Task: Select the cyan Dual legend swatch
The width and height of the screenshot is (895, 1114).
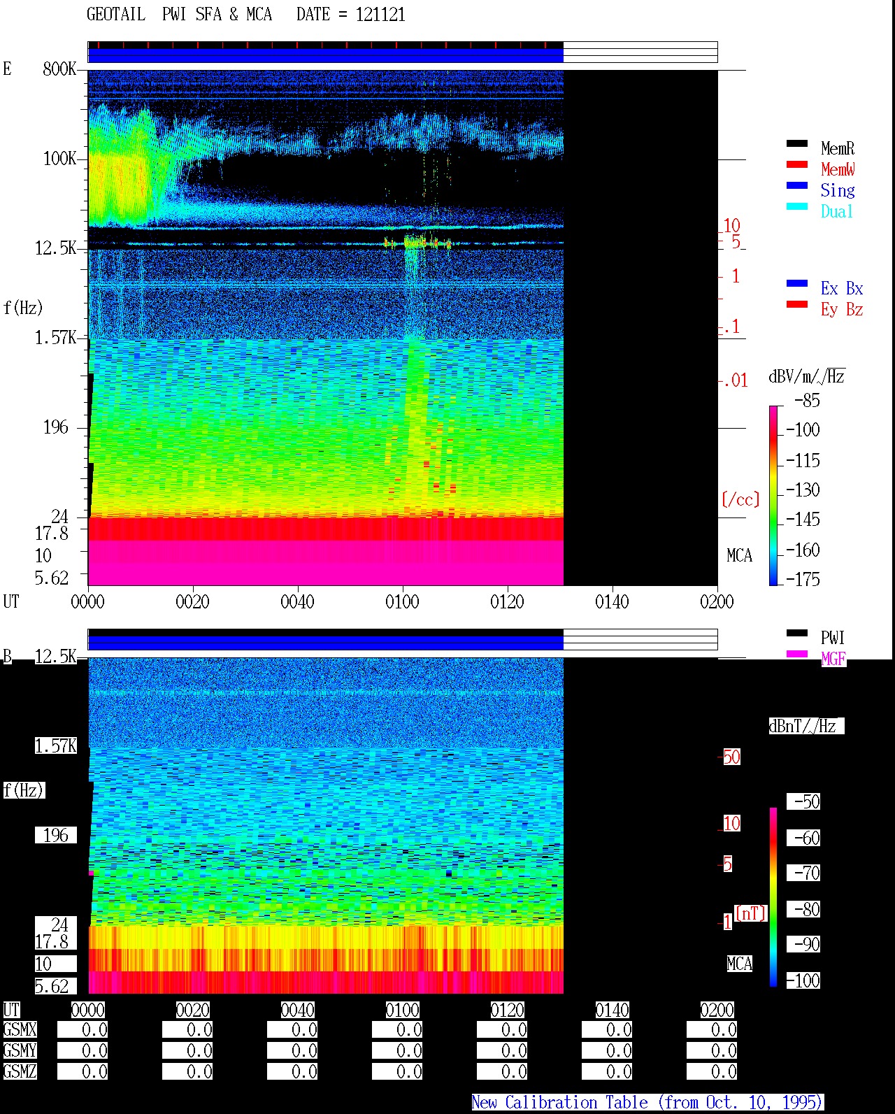Action: (x=797, y=206)
